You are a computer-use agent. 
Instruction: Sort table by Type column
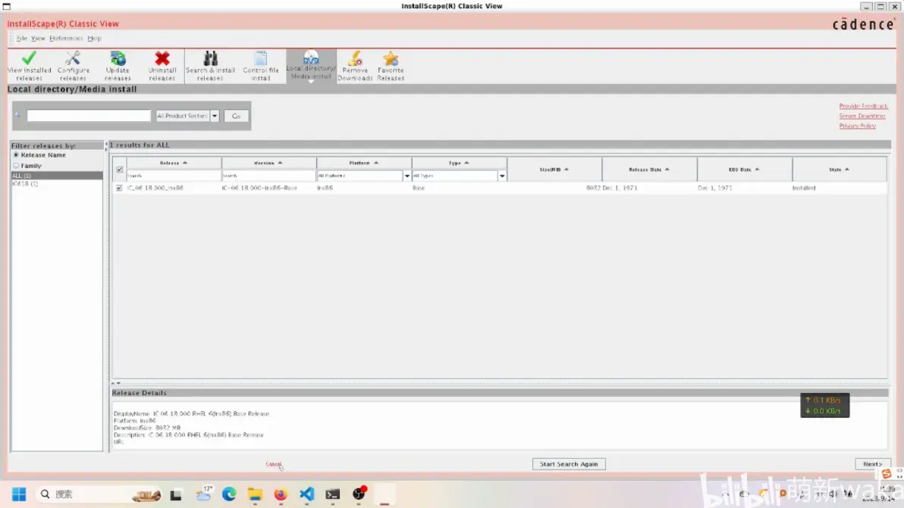coord(459,163)
